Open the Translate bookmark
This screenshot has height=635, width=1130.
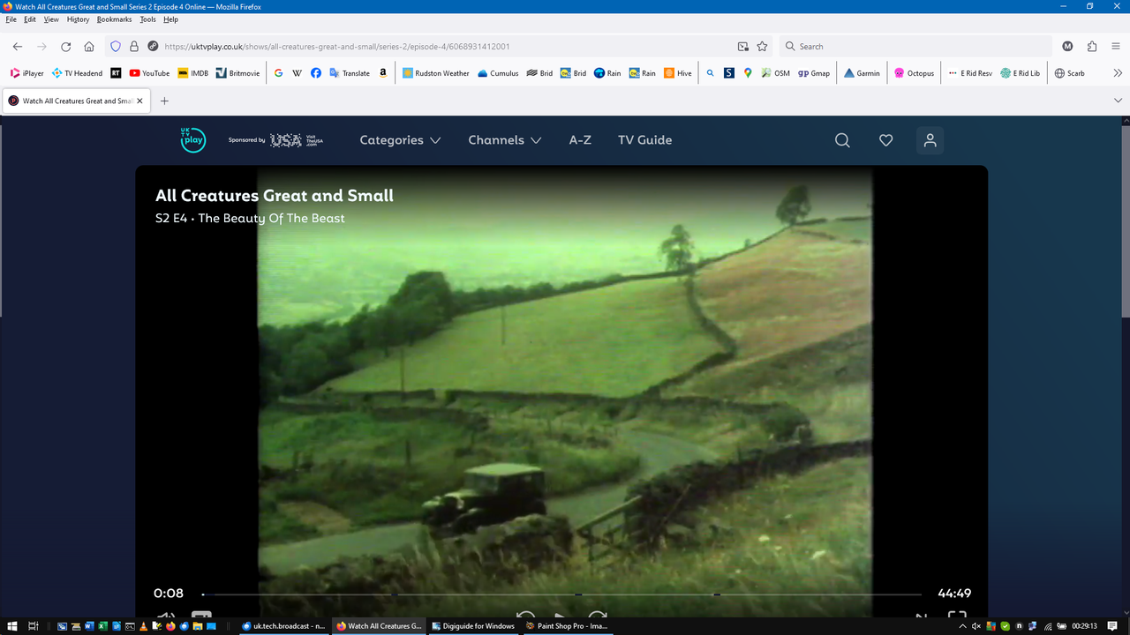click(x=350, y=73)
